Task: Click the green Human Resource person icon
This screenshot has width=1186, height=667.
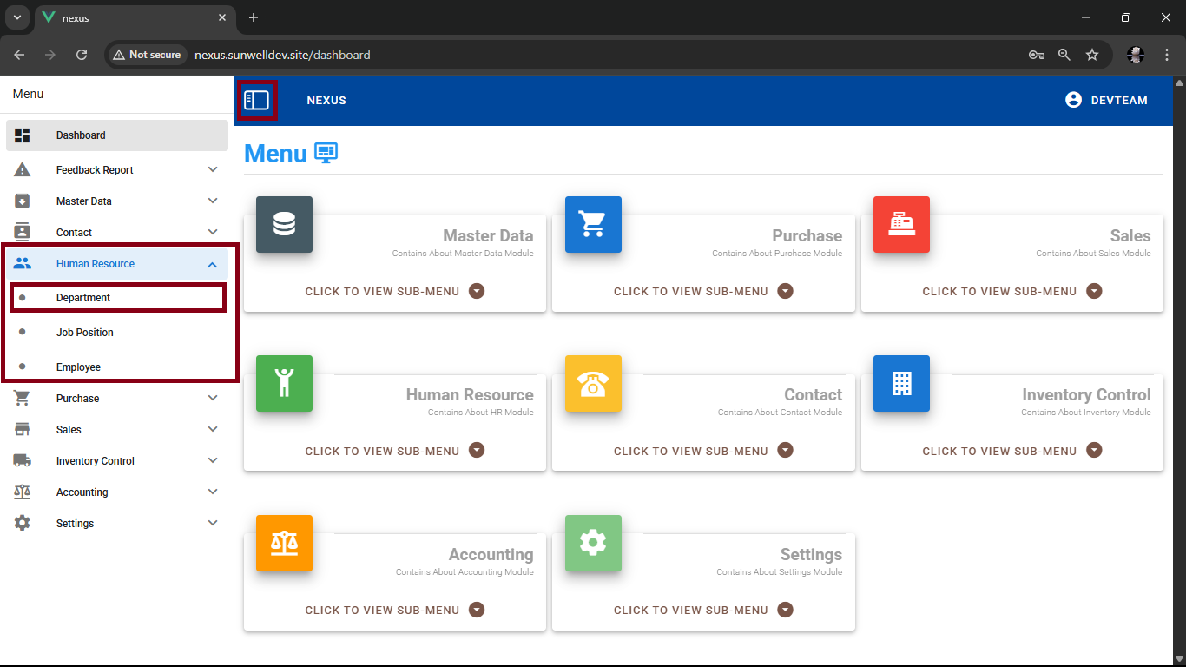Action: (284, 383)
